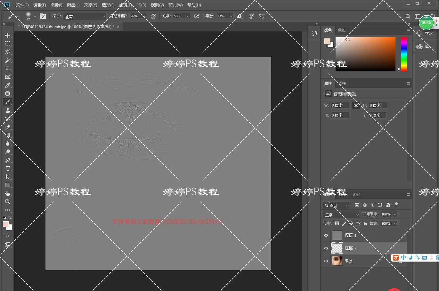Screen dimensions: 439x291
Task: Hide 图层 1 layer visibility
Action: 326,235
